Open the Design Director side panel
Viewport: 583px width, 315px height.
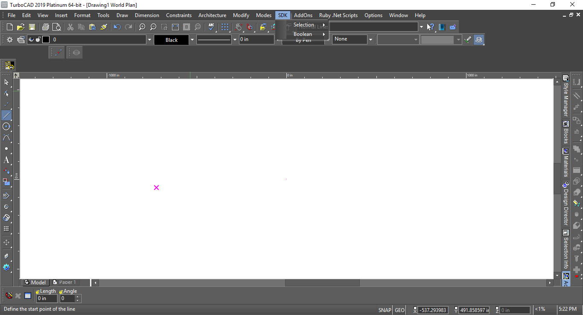click(566, 204)
